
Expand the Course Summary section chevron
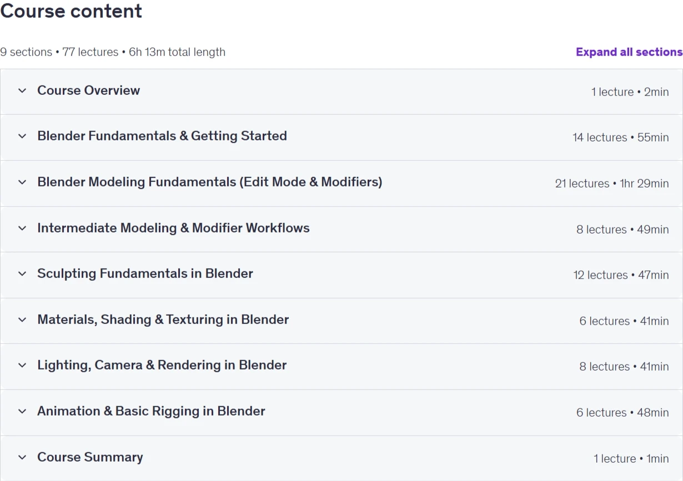22,457
